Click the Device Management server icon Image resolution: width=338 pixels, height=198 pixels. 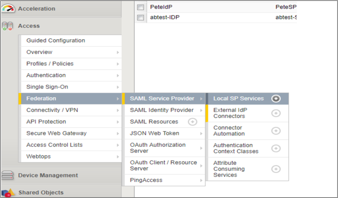pyautogui.click(x=8, y=175)
